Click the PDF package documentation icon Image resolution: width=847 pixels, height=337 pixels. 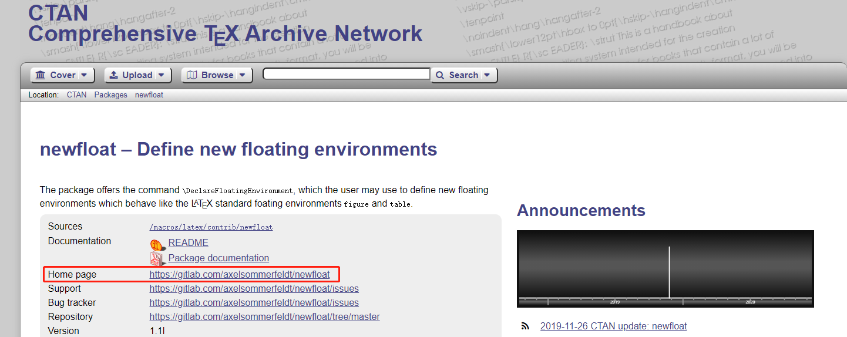pyautogui.click(x=157, y=258)
